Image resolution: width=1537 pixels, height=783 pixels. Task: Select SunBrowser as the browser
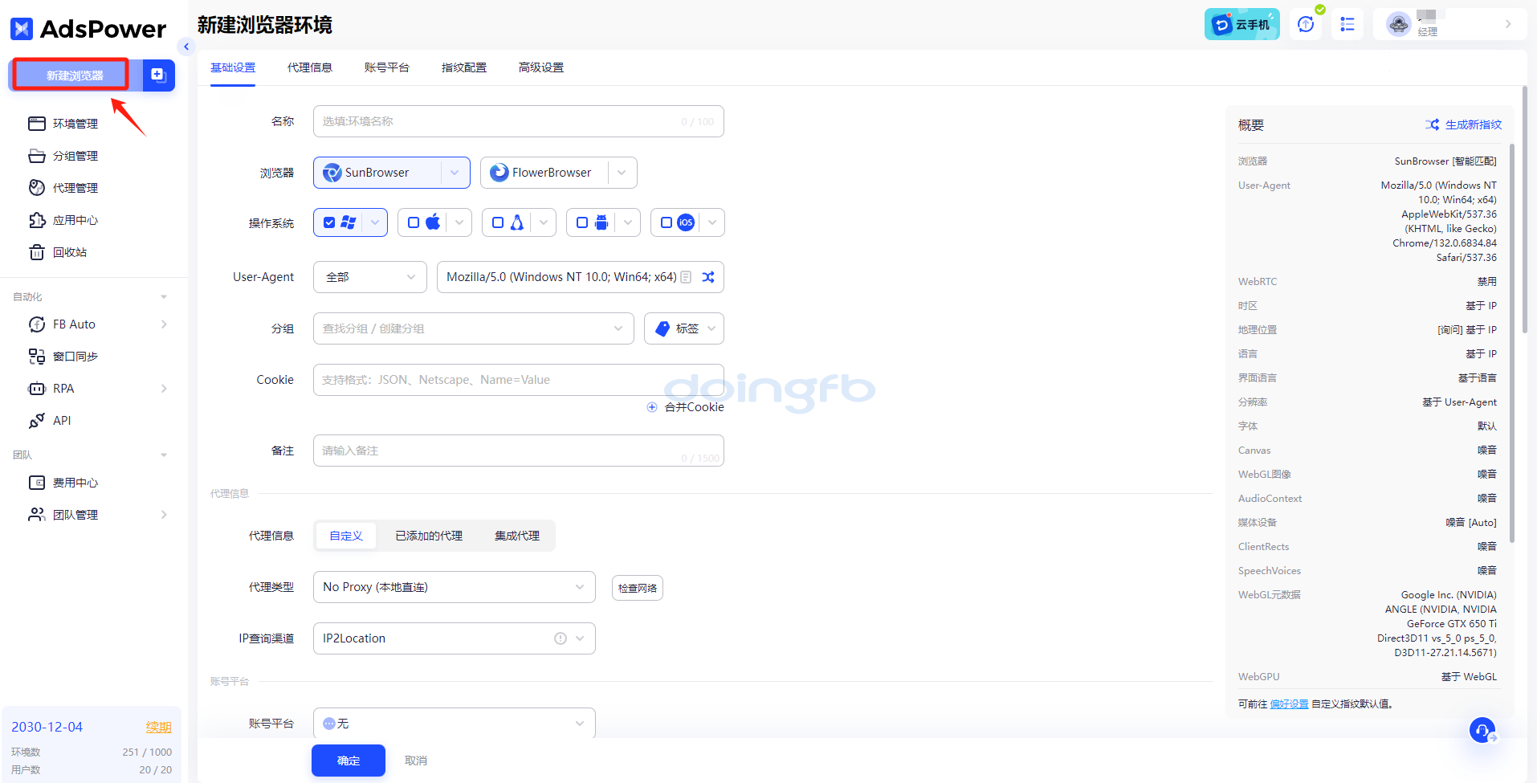pyautogui.click(x=377, y=173)
